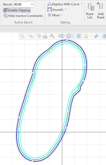Click the Smooth button
Viewport: 106px width, 165px height.
click(55, 9)
